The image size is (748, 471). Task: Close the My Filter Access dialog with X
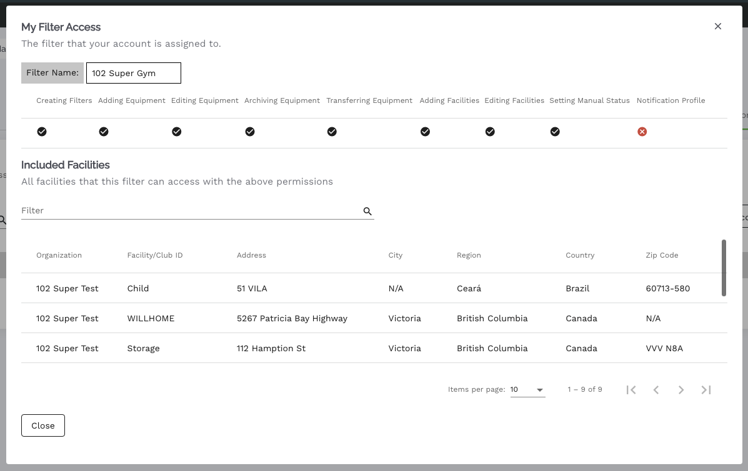[x=717, y=26]
